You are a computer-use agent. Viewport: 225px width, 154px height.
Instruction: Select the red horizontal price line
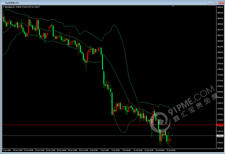click(109, 125)
